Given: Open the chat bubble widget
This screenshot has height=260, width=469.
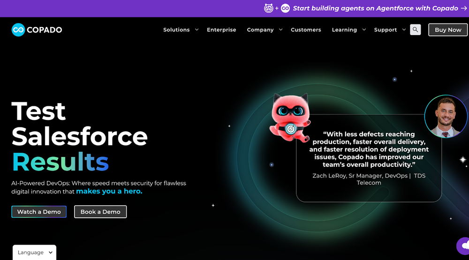Looking at the screenshot, I should [463, 246].
